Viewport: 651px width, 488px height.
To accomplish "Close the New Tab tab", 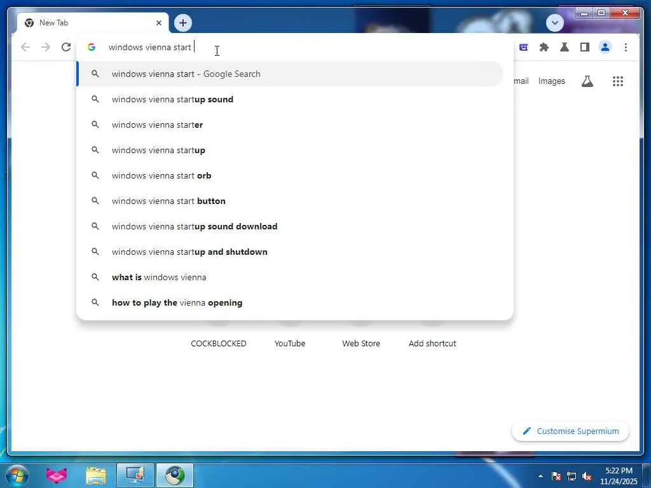I will (158, 23).
